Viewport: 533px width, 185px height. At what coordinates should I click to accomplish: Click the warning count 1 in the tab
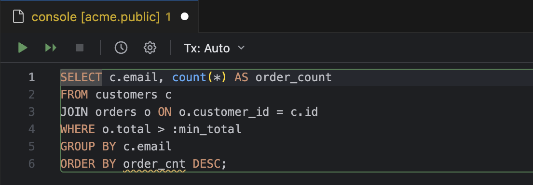[168, 17]
